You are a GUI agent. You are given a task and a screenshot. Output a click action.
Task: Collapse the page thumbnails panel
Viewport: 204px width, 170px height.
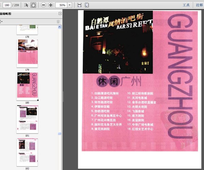point(60,14)
